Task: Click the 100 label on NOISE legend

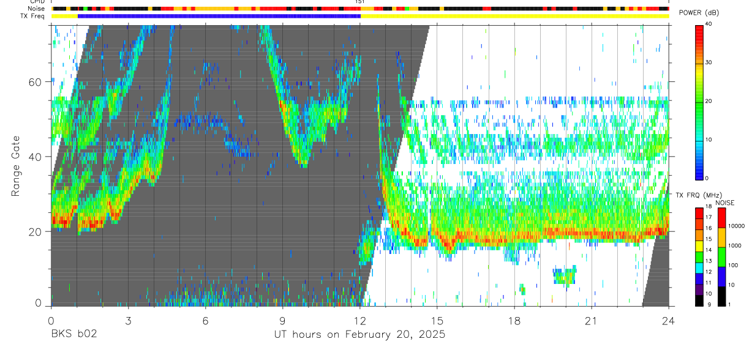Action: (x=733, y=265)
